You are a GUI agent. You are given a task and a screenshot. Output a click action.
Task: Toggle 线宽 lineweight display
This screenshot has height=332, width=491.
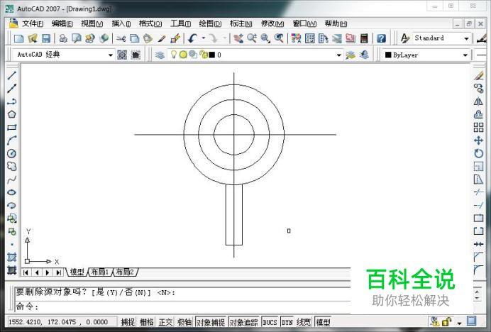[304, 322]
